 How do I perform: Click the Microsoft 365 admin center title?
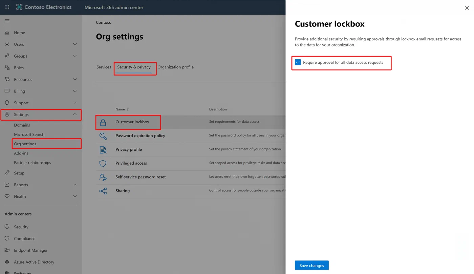(x=114, y=7)
